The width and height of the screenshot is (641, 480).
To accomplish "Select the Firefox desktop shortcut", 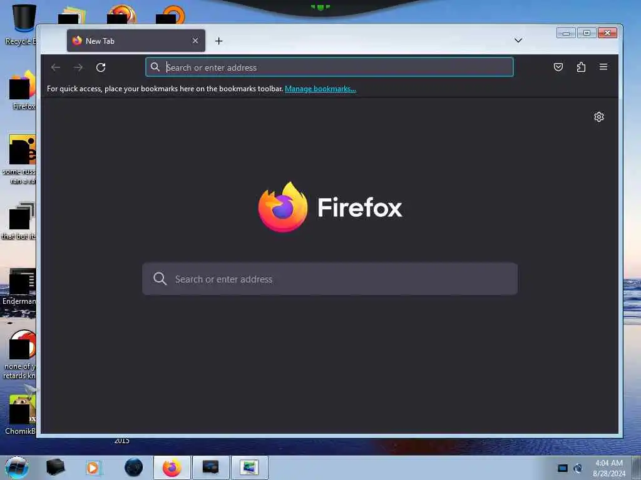I will [x=23, y=90].
